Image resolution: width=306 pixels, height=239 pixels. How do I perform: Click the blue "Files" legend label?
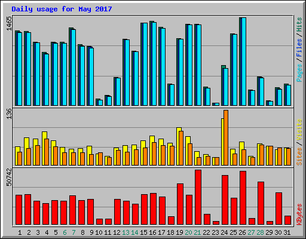[x=299, y=48]
